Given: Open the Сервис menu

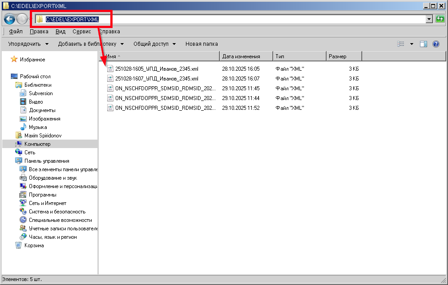Looking at the screenshot, I should tap(81, 32).
